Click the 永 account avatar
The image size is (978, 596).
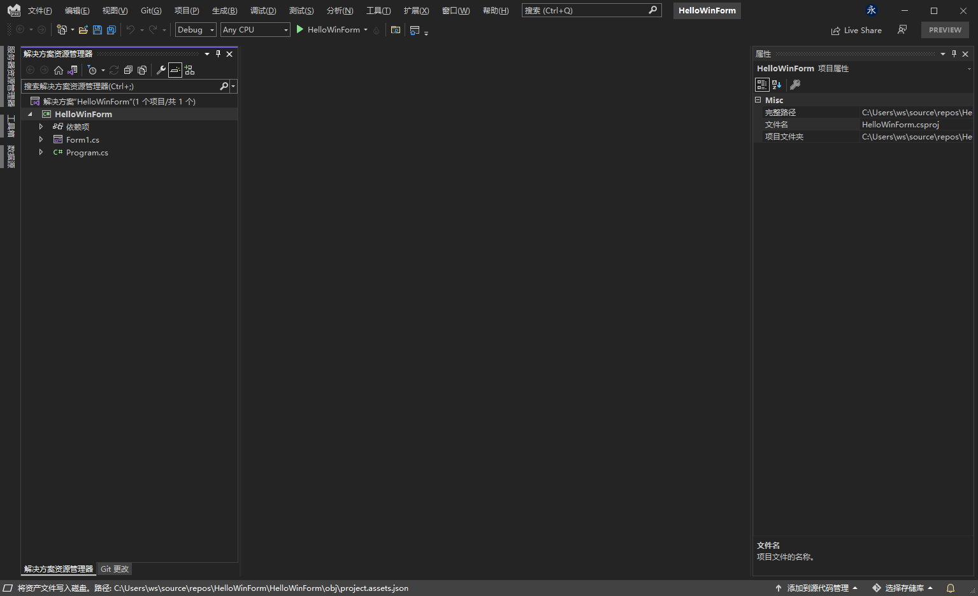tap(872, 10)
